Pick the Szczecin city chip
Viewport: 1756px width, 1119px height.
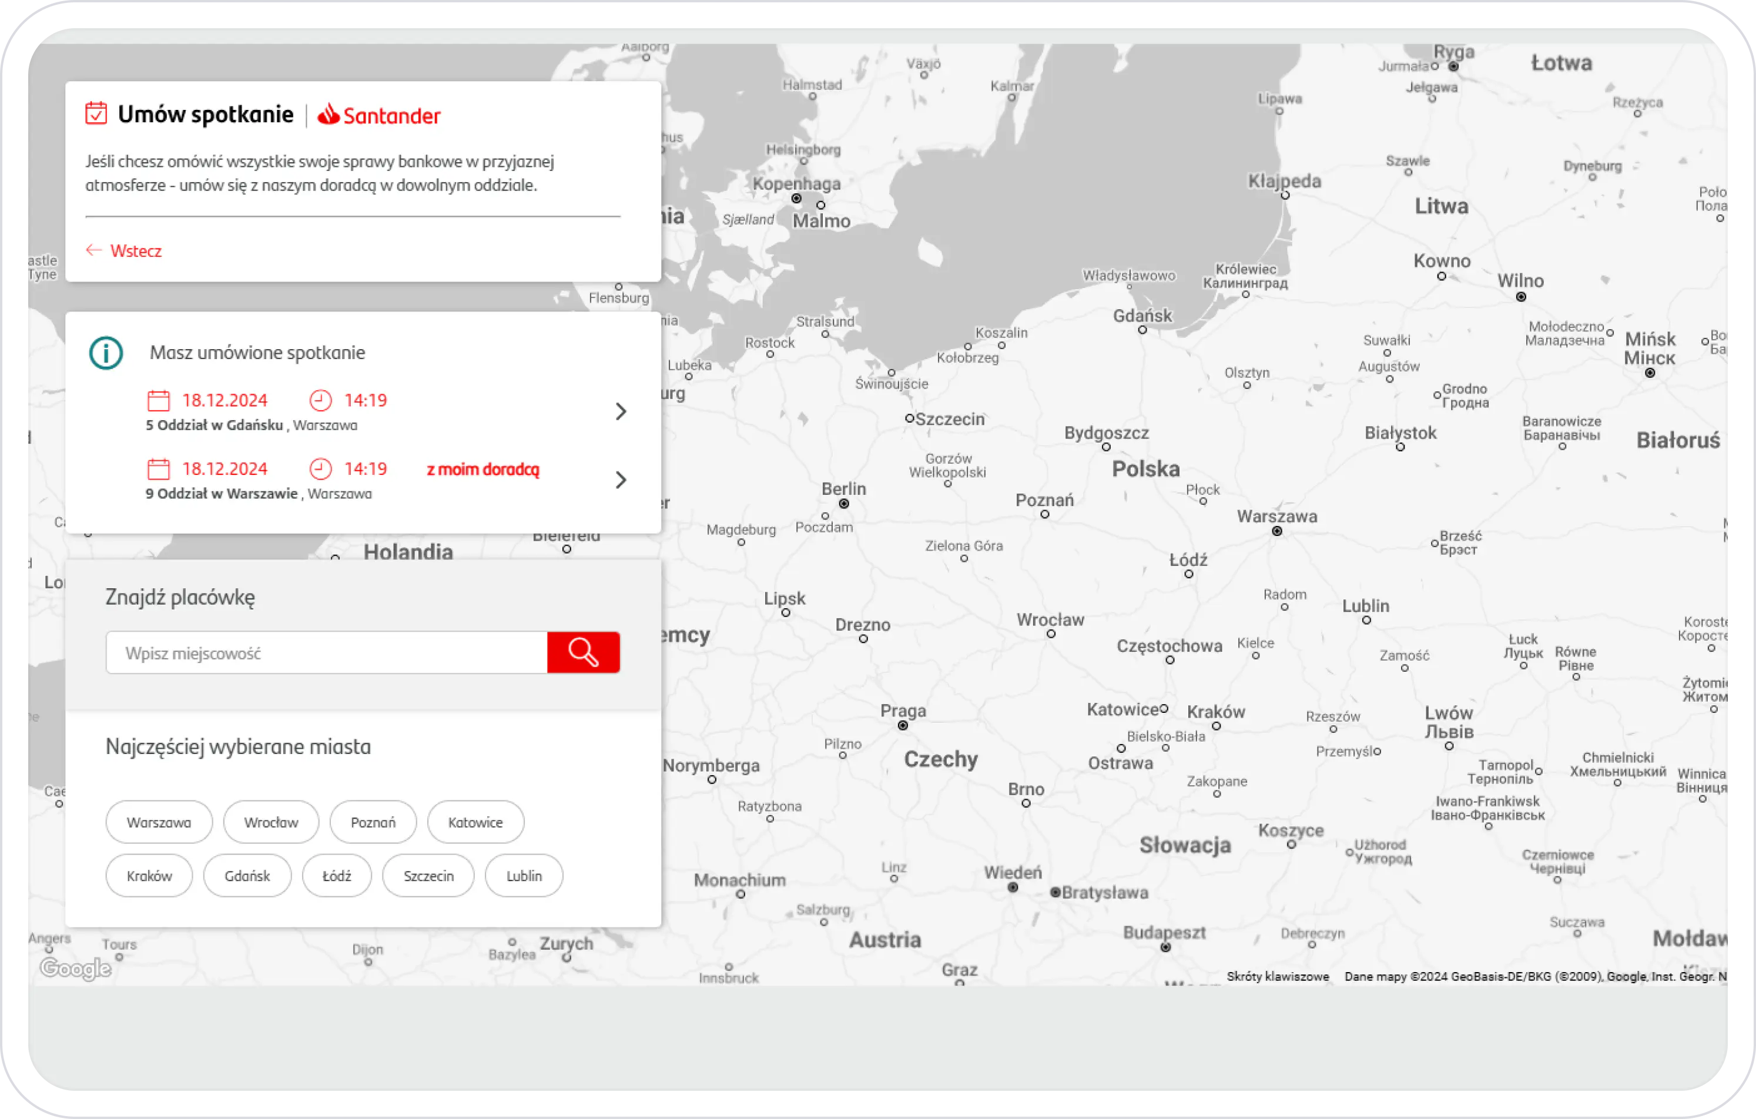[428, 875]
